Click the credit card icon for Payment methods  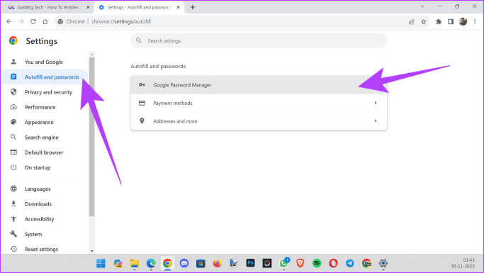click(x=142, y=103)
